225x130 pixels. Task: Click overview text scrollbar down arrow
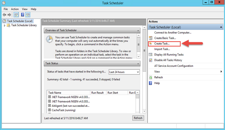click(139, 57)
